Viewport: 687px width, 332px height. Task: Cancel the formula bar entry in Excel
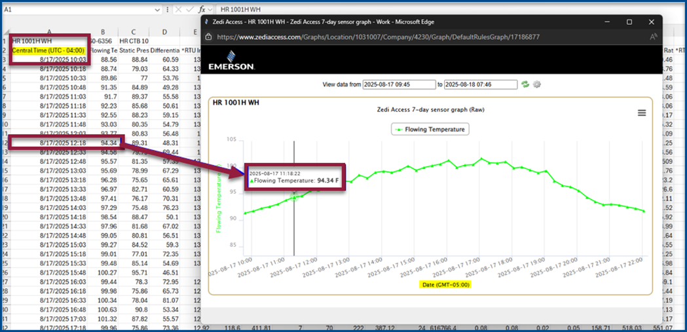(178, 9)
